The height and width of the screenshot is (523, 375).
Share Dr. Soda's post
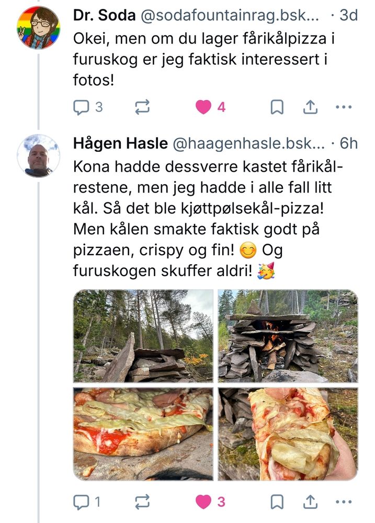pyautogui.click(x=312, y=106)
